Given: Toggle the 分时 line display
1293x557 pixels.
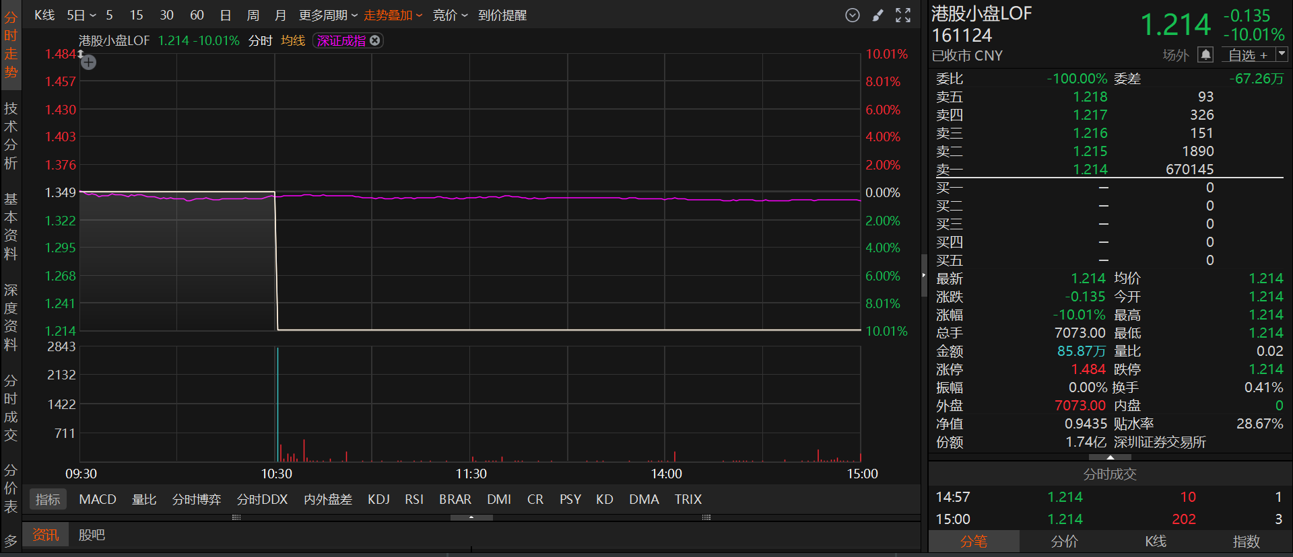Looking at the screenshot, I should pos(260,41).
